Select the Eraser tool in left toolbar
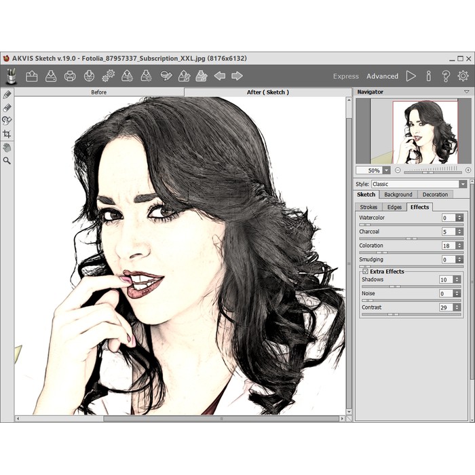The width and height of the screenshot is (475, 475). 7,107
